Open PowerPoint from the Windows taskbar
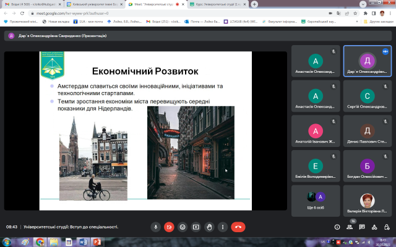Screen dimensions: 396x247 point(97,242)
